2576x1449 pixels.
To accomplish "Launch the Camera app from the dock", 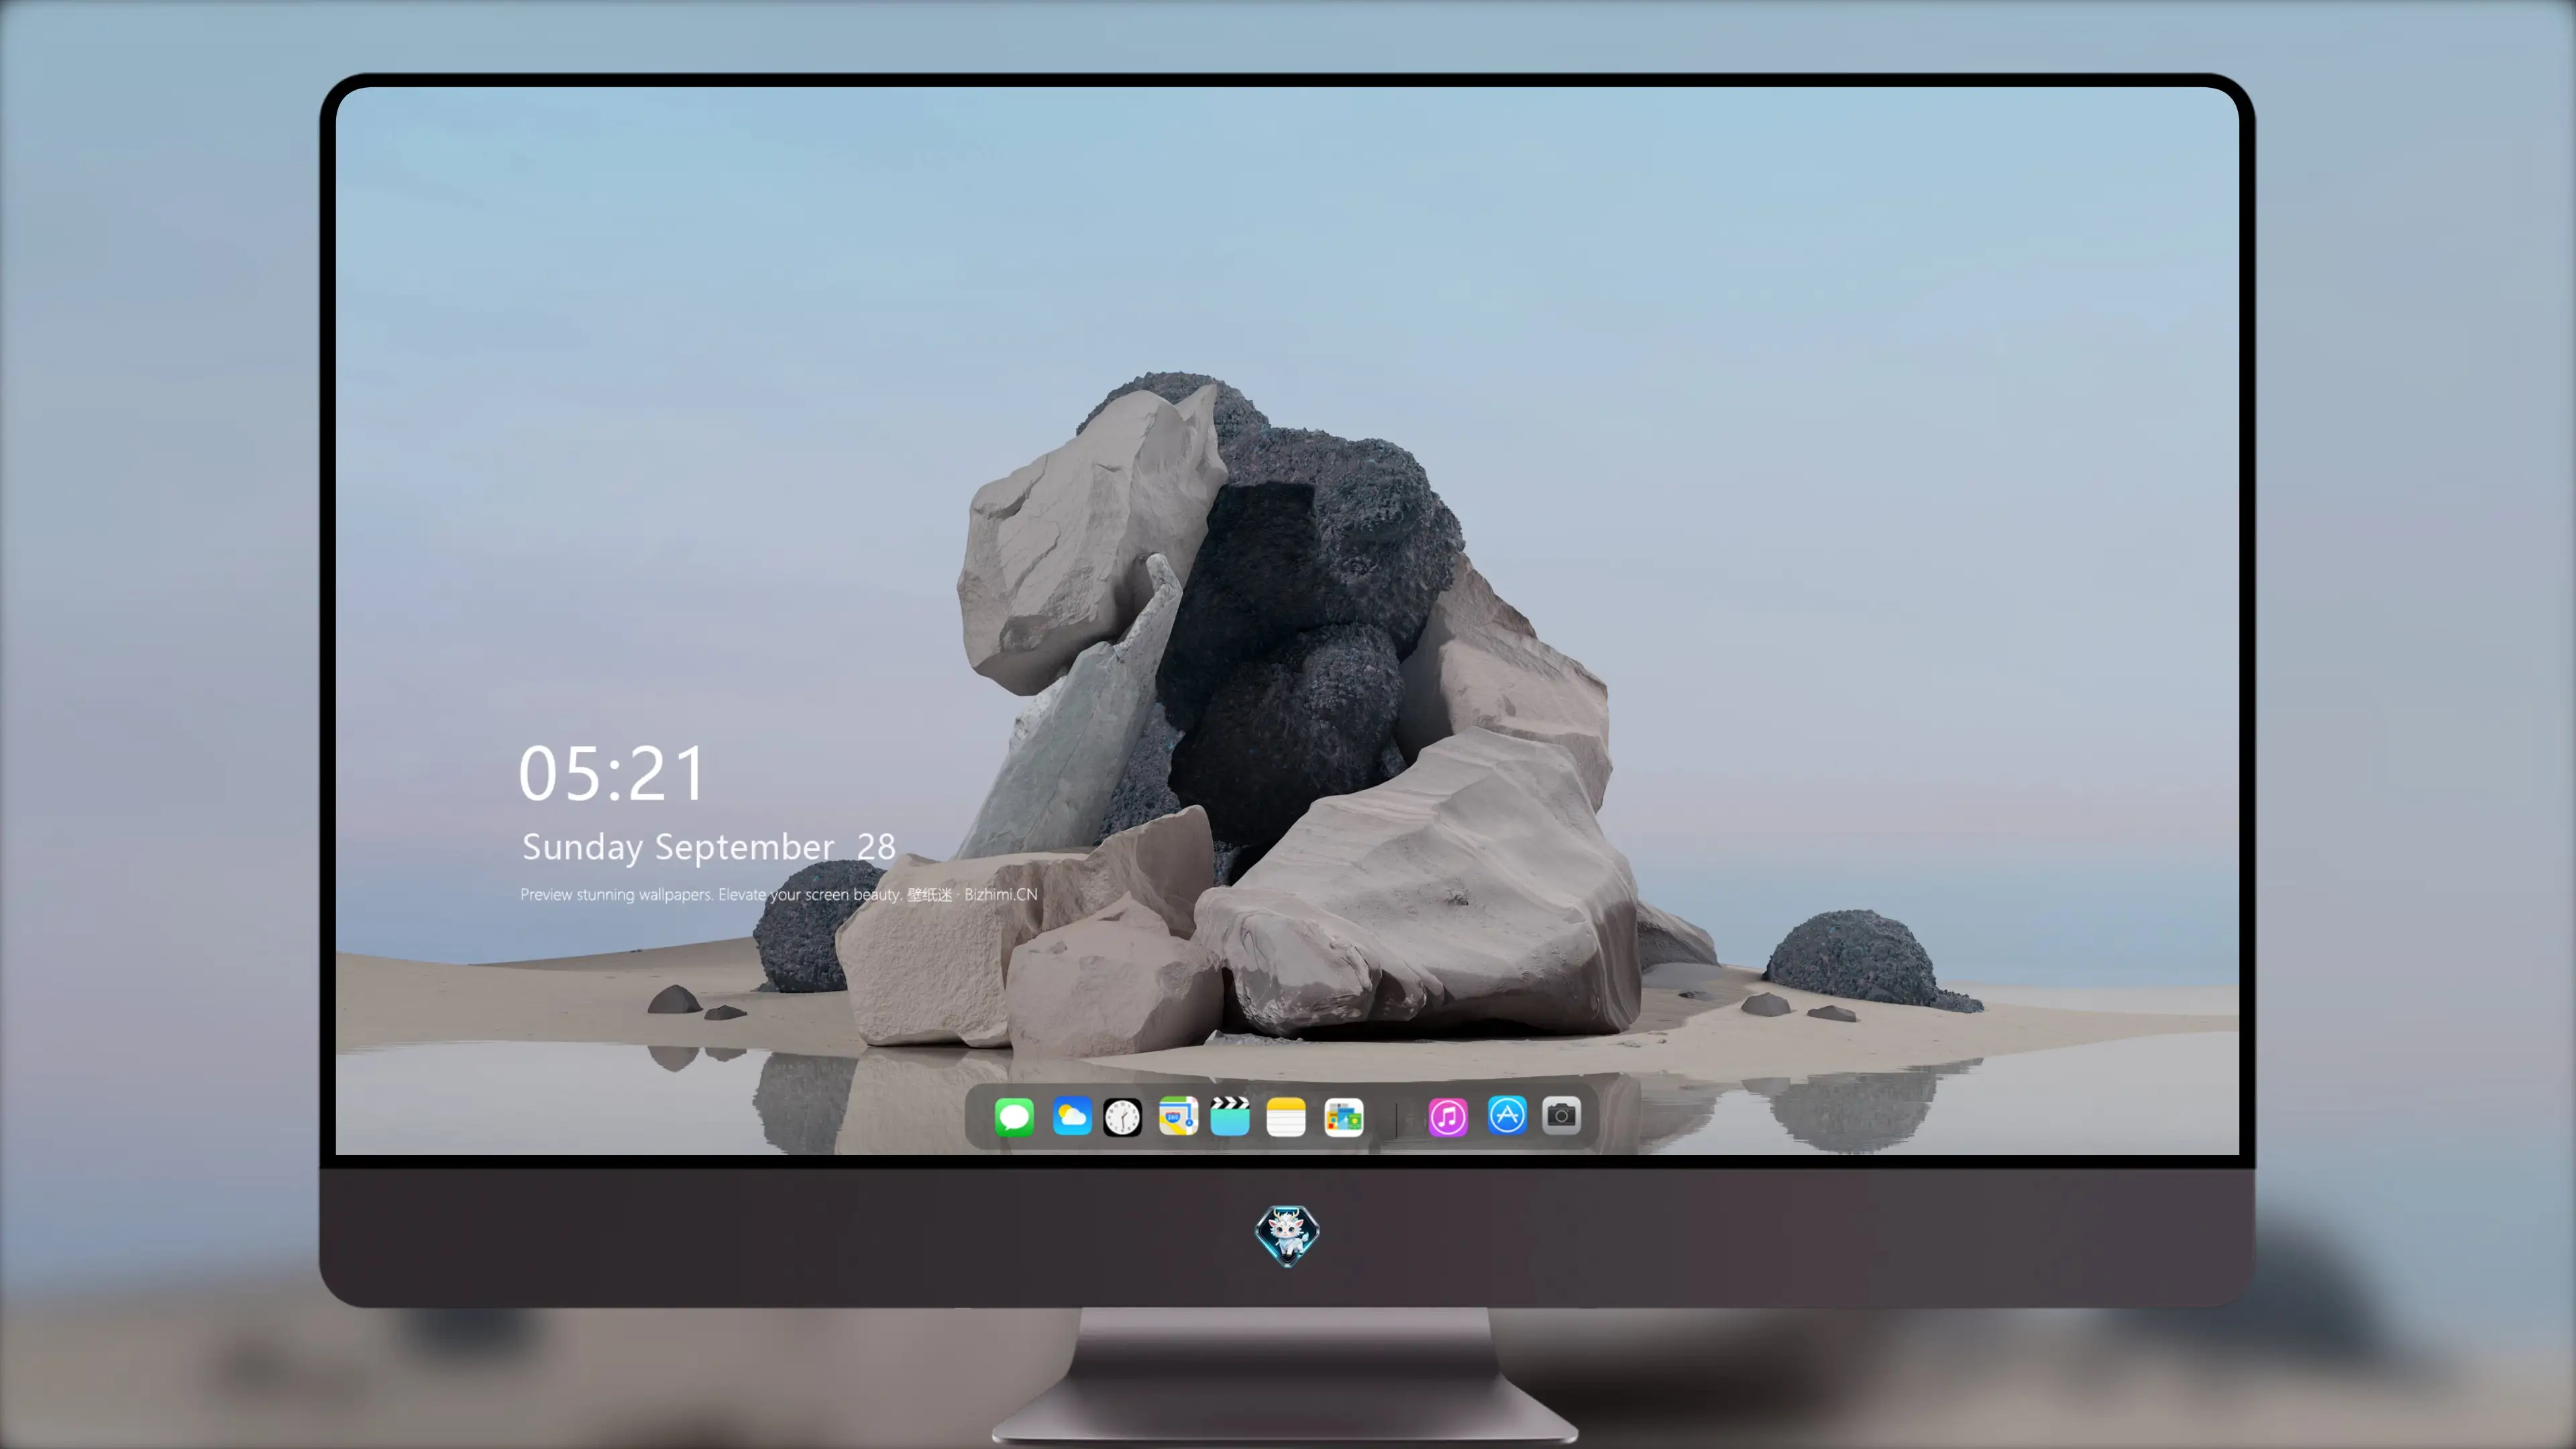I will point(1561,1115).
